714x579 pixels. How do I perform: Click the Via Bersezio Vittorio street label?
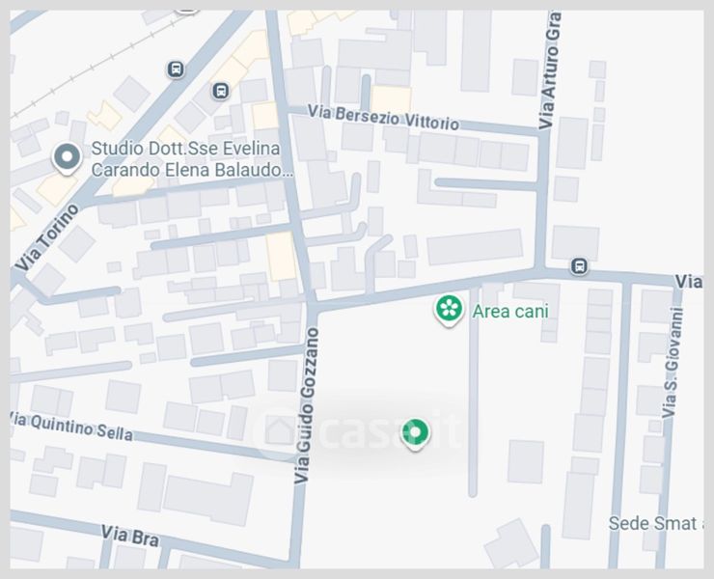click(x=383, y=117)
